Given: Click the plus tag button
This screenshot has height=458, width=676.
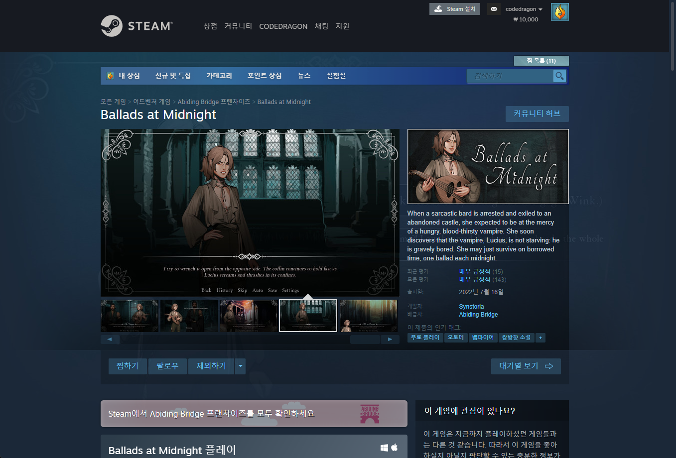Looking at the screenshot, I should [x=541, y=338].
